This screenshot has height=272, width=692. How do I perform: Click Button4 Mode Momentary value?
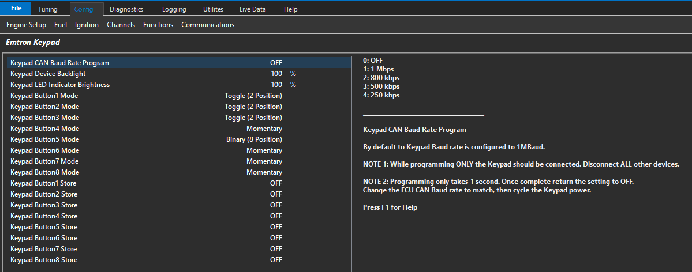tap(264, 129)
